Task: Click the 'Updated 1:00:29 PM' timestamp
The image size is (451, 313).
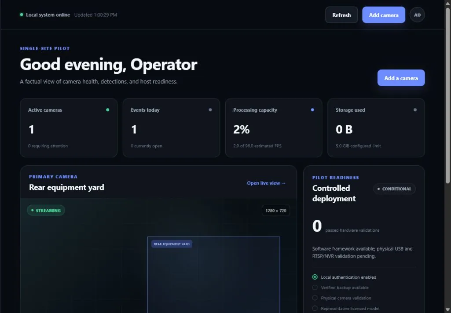Action: 95,15
